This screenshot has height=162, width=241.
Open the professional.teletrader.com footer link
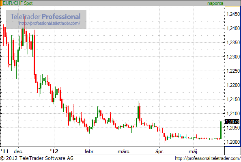(x=208, y=158)
